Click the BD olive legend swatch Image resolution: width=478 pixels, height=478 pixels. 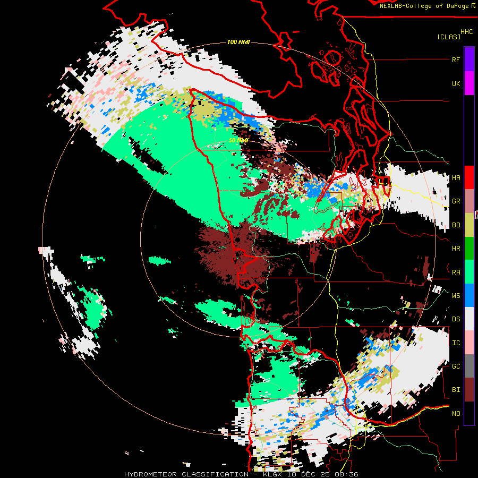pos(469,225)
